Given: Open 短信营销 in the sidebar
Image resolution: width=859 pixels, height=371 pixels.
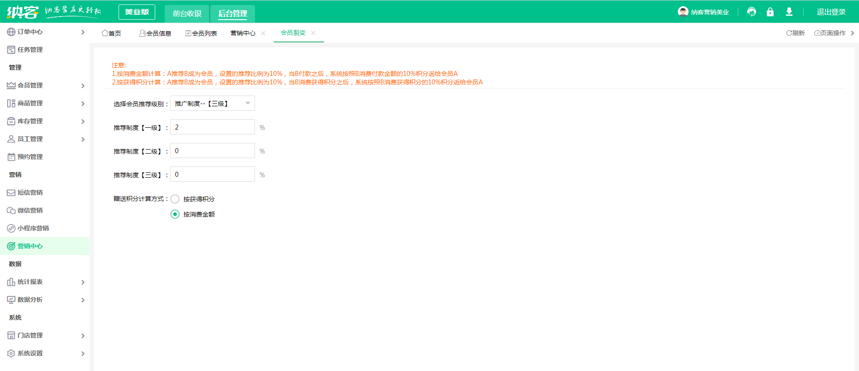Looking at the screenshot, I should click(x=30, y=192).
